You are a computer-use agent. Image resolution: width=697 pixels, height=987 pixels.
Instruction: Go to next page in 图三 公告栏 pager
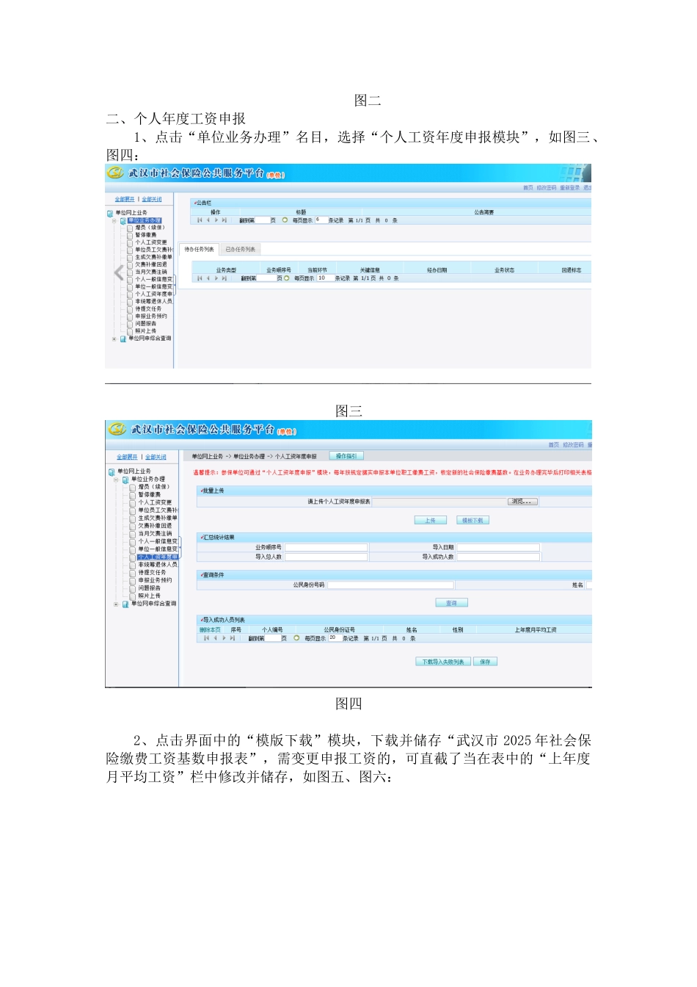(216, 220)
